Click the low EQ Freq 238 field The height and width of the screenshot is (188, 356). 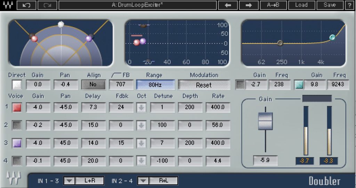click(x=279, y=85)
